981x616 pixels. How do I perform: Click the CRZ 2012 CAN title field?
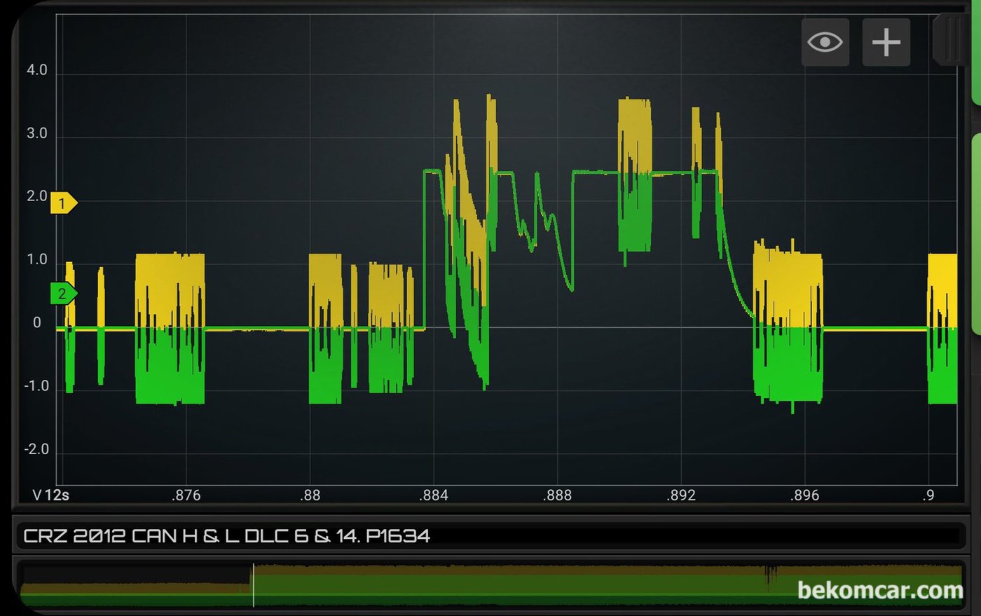[x=227, y=536]
